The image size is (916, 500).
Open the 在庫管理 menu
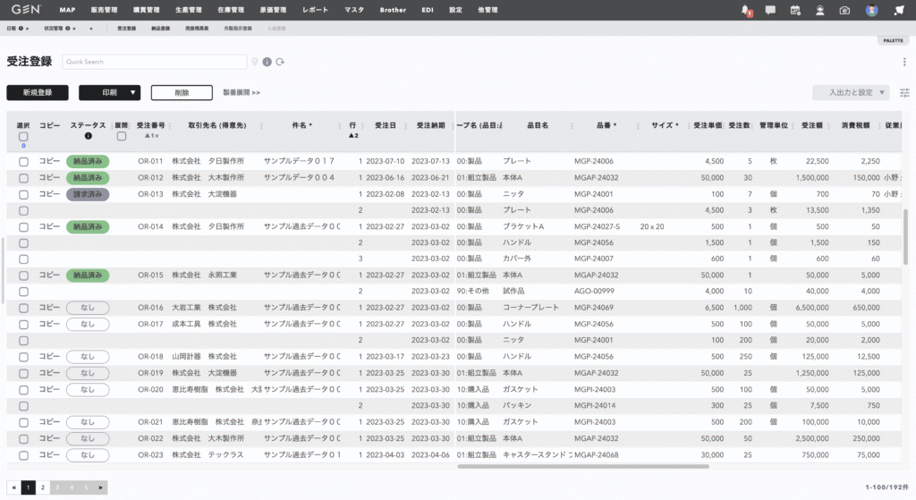[231, 10]
